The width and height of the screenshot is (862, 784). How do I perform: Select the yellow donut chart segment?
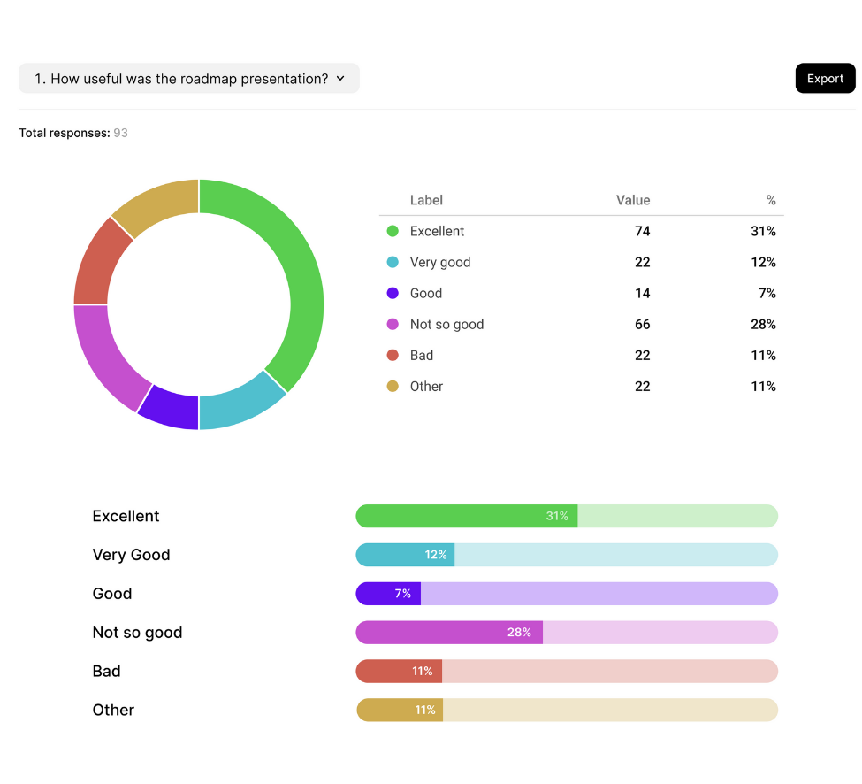click(157, 202)
